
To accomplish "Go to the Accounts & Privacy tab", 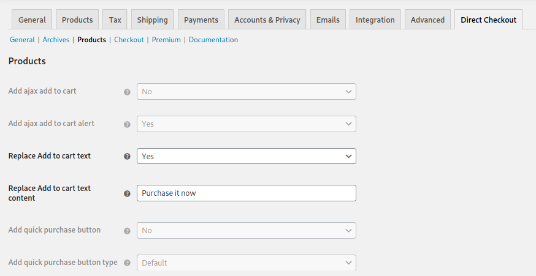I will [x=267, y=20].
